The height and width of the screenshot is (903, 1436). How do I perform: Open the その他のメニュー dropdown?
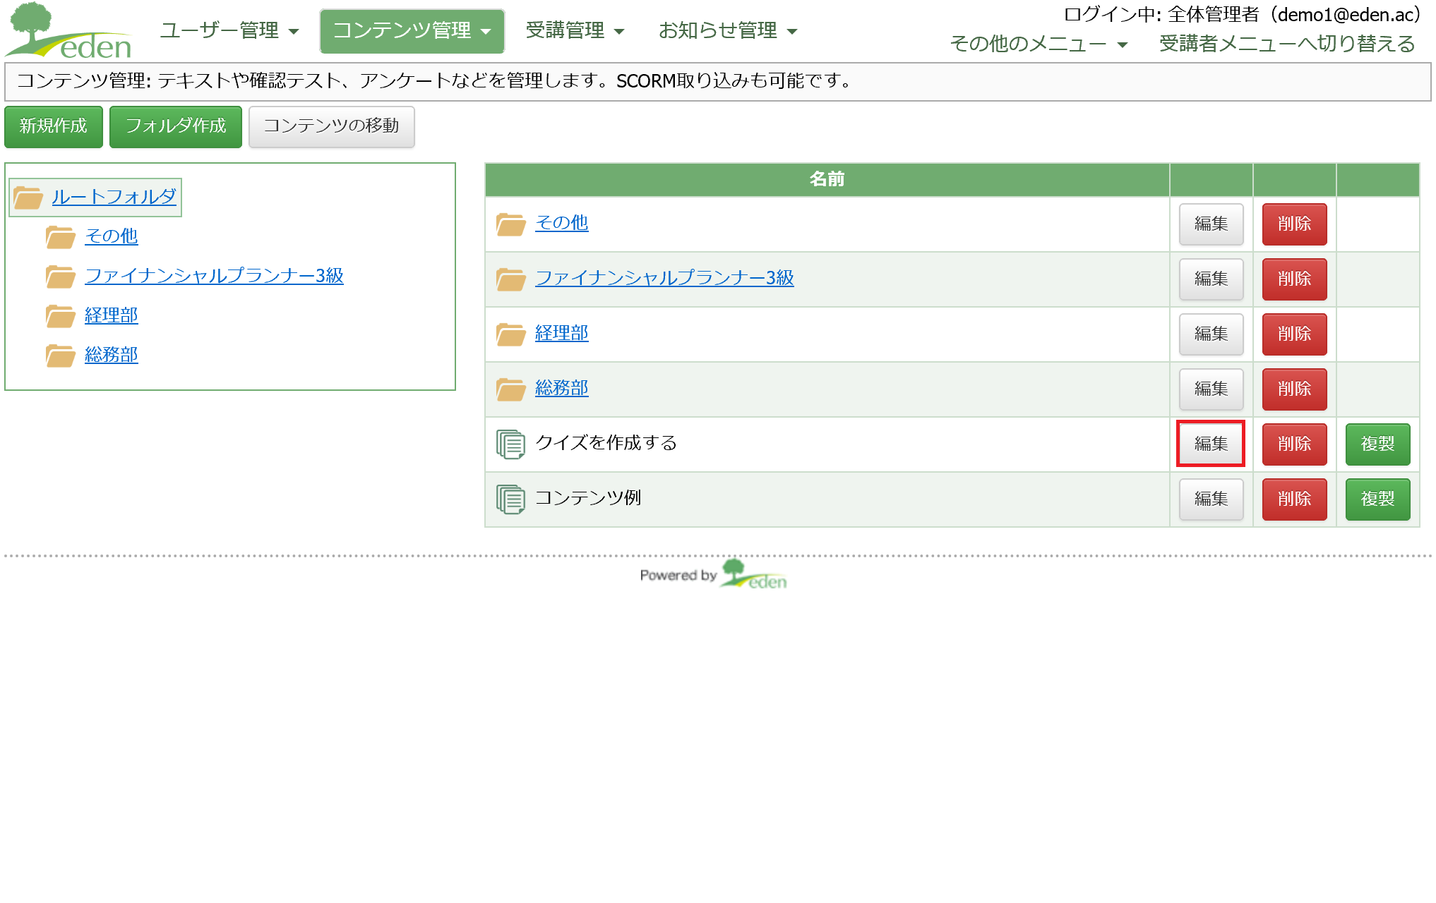pyautogui.click(x=1038, y=44)
